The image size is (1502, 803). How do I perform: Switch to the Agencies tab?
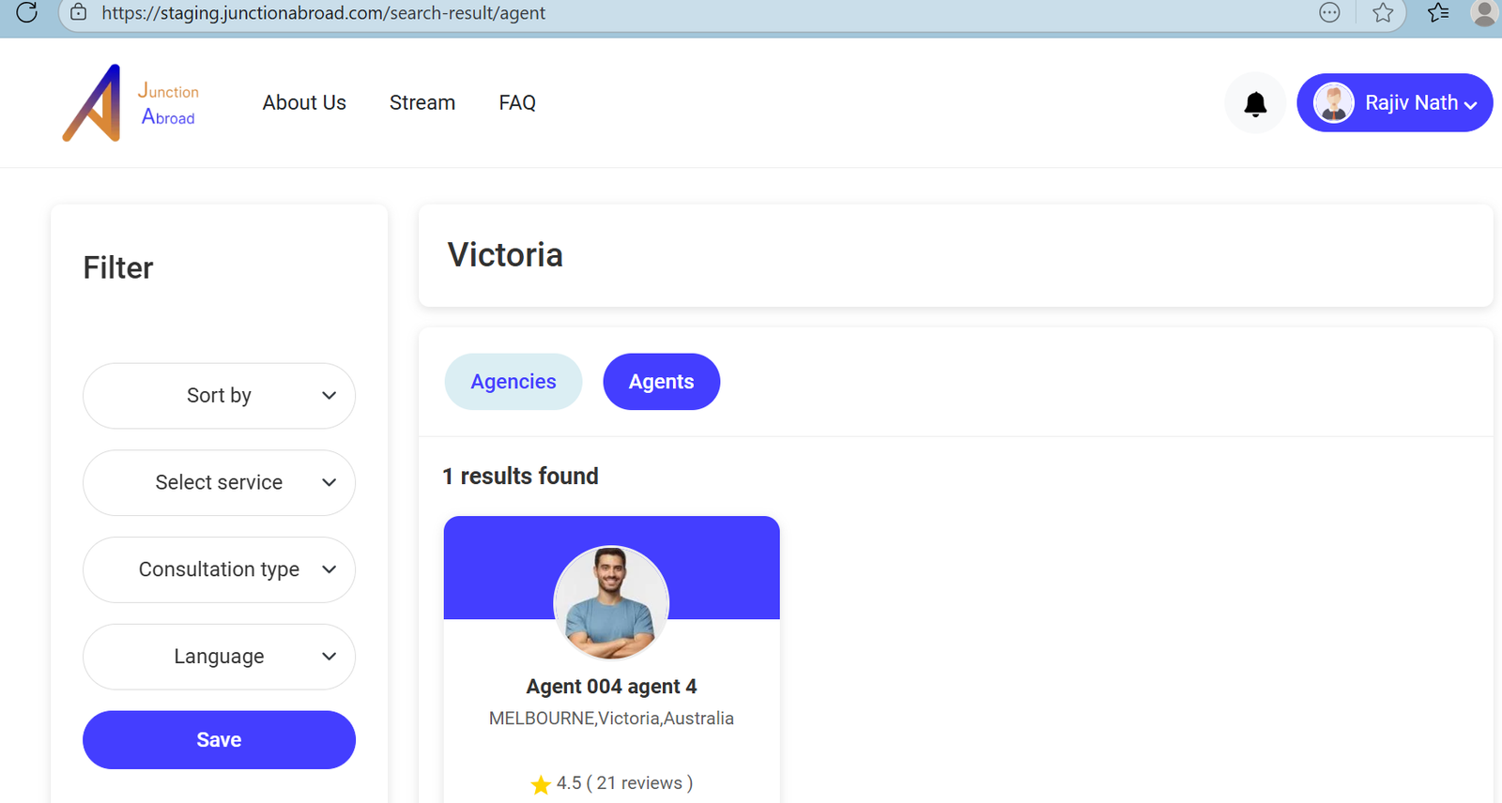(x=513, y=382)
